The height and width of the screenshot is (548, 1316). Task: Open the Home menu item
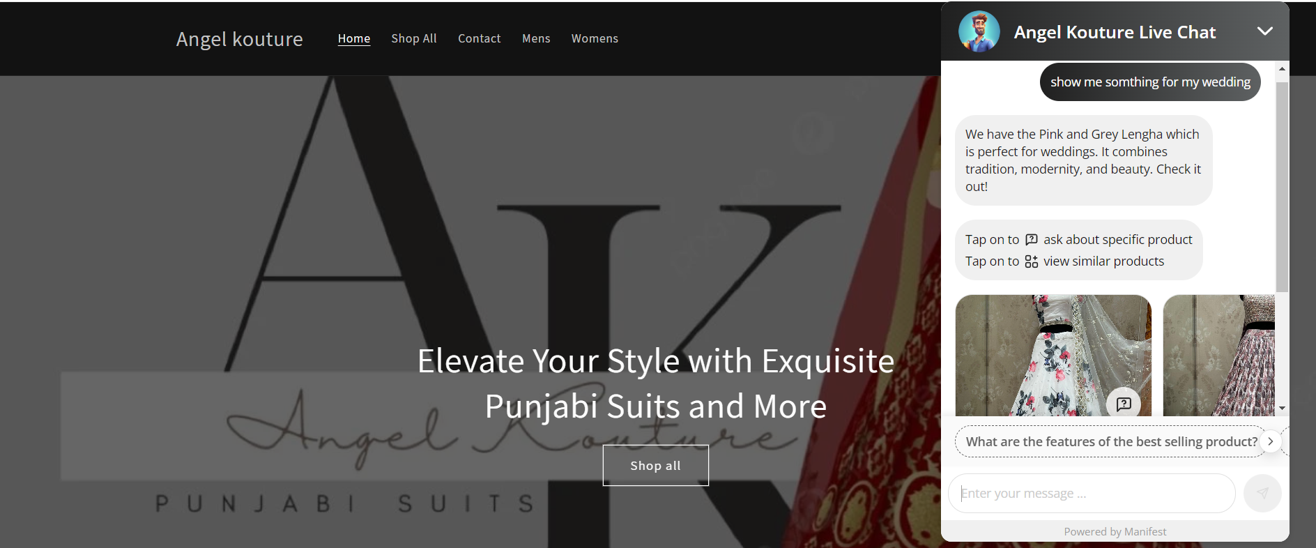tap(354, 38)
